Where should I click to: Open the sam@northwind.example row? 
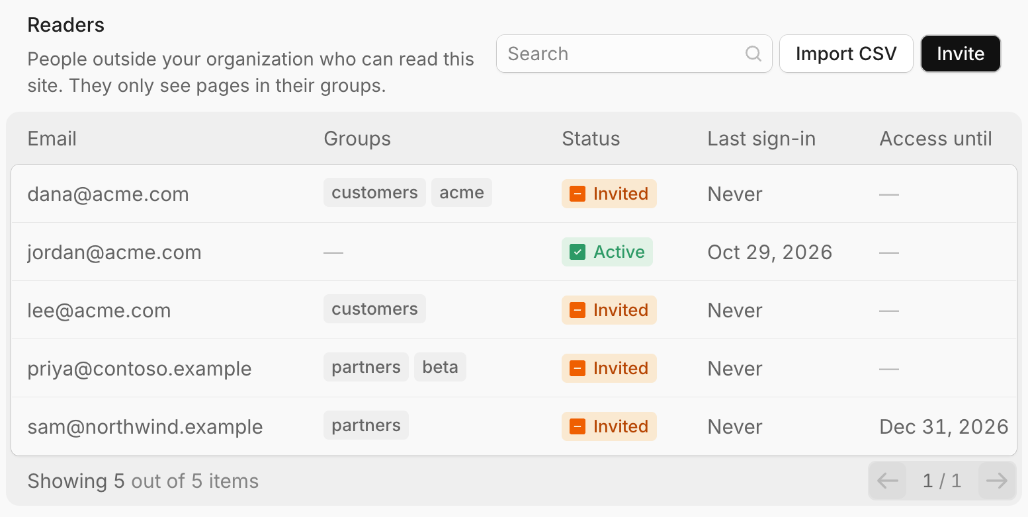[x=514, y=426]
